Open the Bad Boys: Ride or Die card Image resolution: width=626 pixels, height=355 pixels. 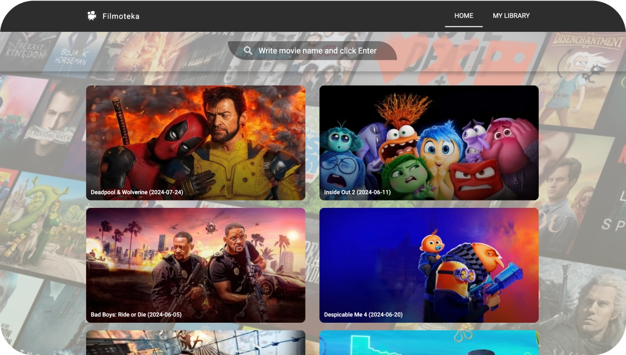(196, 265)
